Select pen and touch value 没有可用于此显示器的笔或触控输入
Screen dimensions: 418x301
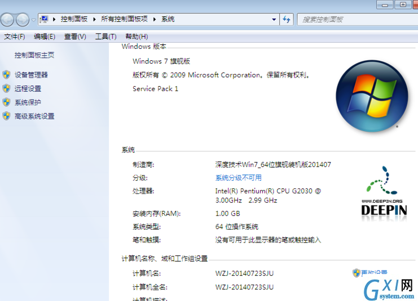pos(268,240)
